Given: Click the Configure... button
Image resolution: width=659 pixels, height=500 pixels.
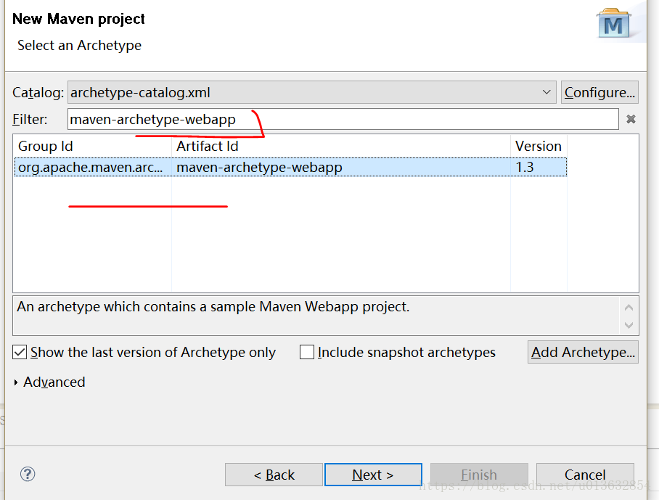Looking at the screenshot, I should [599, 92].
